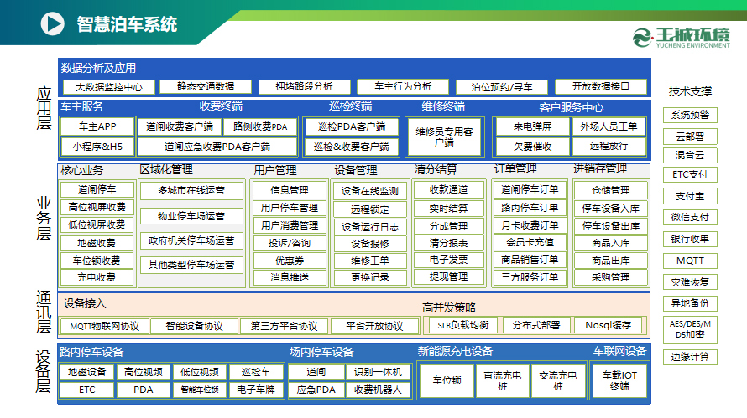Open the 开放数据接口 box

598,86
